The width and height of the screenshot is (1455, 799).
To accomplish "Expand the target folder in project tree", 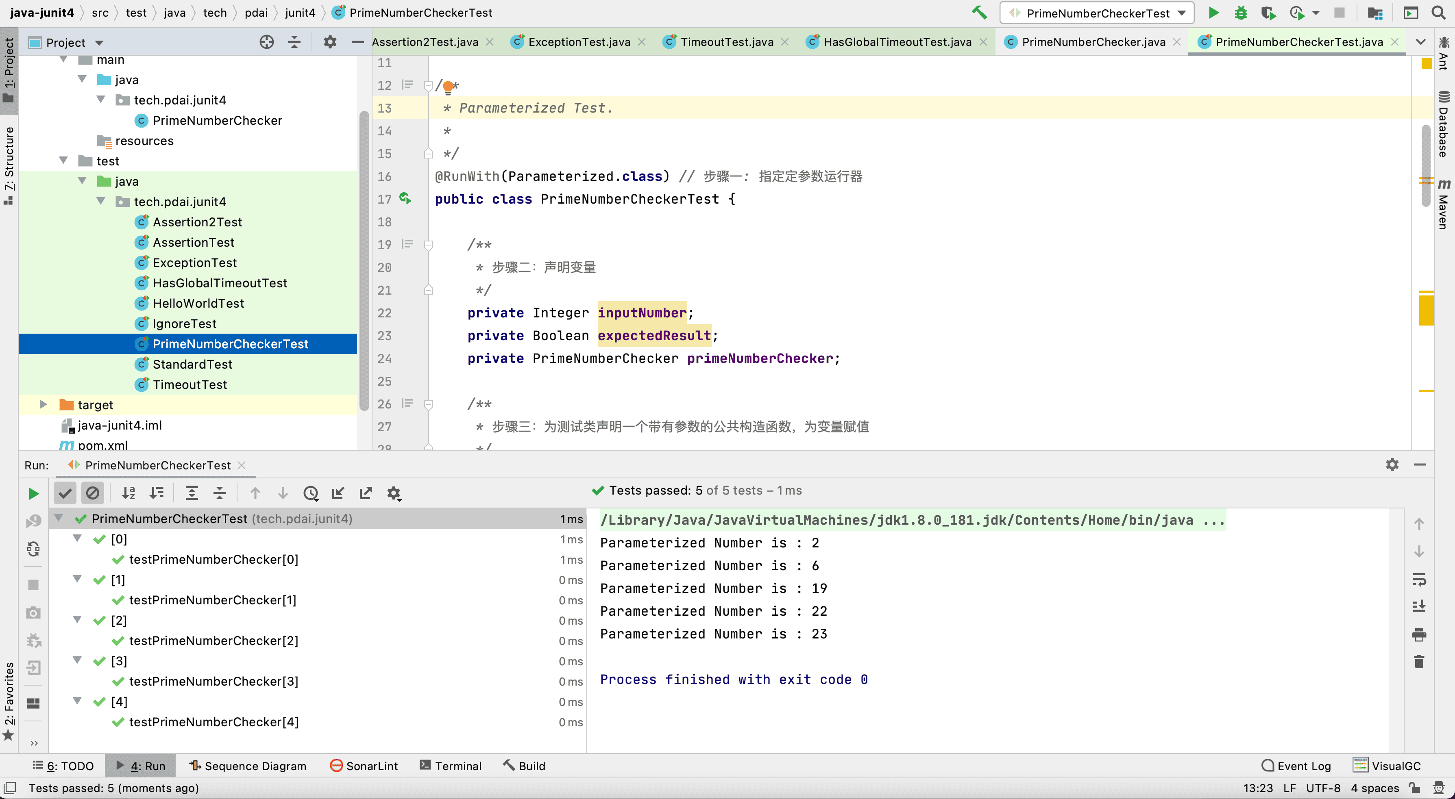I will (x=43, y=404).
